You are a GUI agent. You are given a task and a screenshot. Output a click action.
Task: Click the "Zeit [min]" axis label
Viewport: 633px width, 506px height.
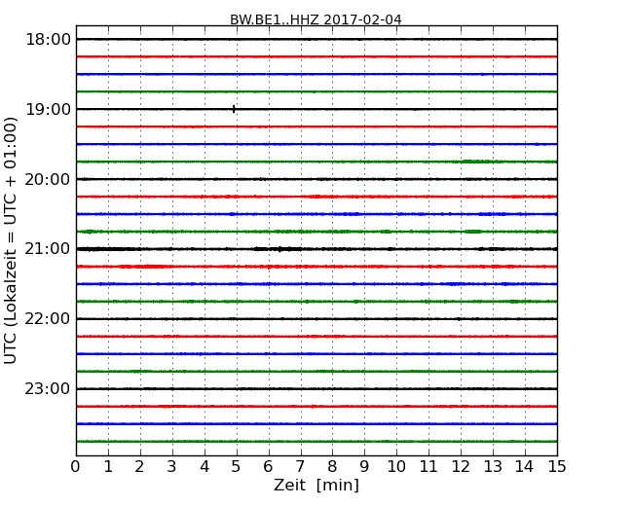pyautogui.click(x=316, y=485)
